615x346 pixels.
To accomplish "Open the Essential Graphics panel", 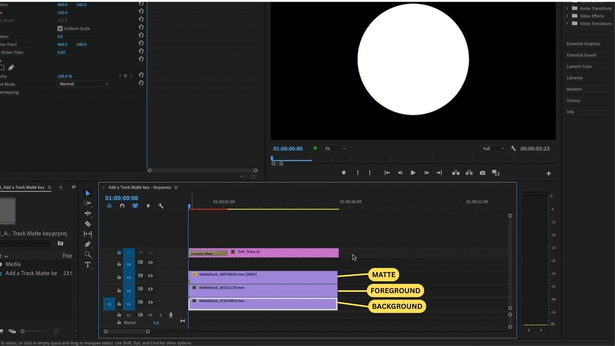I will coord(583,44).
